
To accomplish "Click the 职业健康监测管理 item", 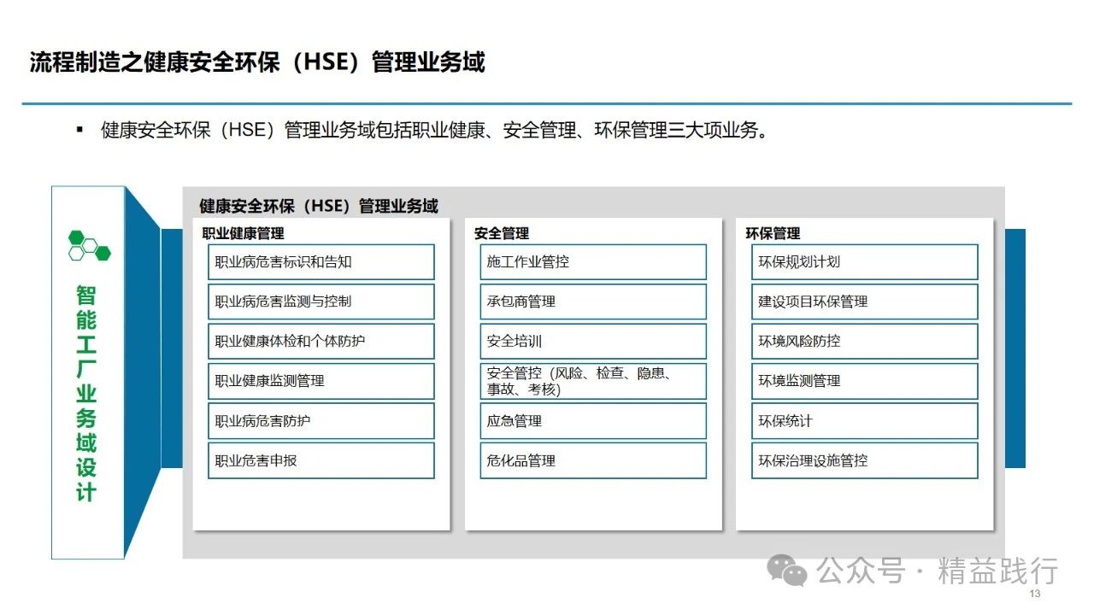I will click(x=321, y=381).
